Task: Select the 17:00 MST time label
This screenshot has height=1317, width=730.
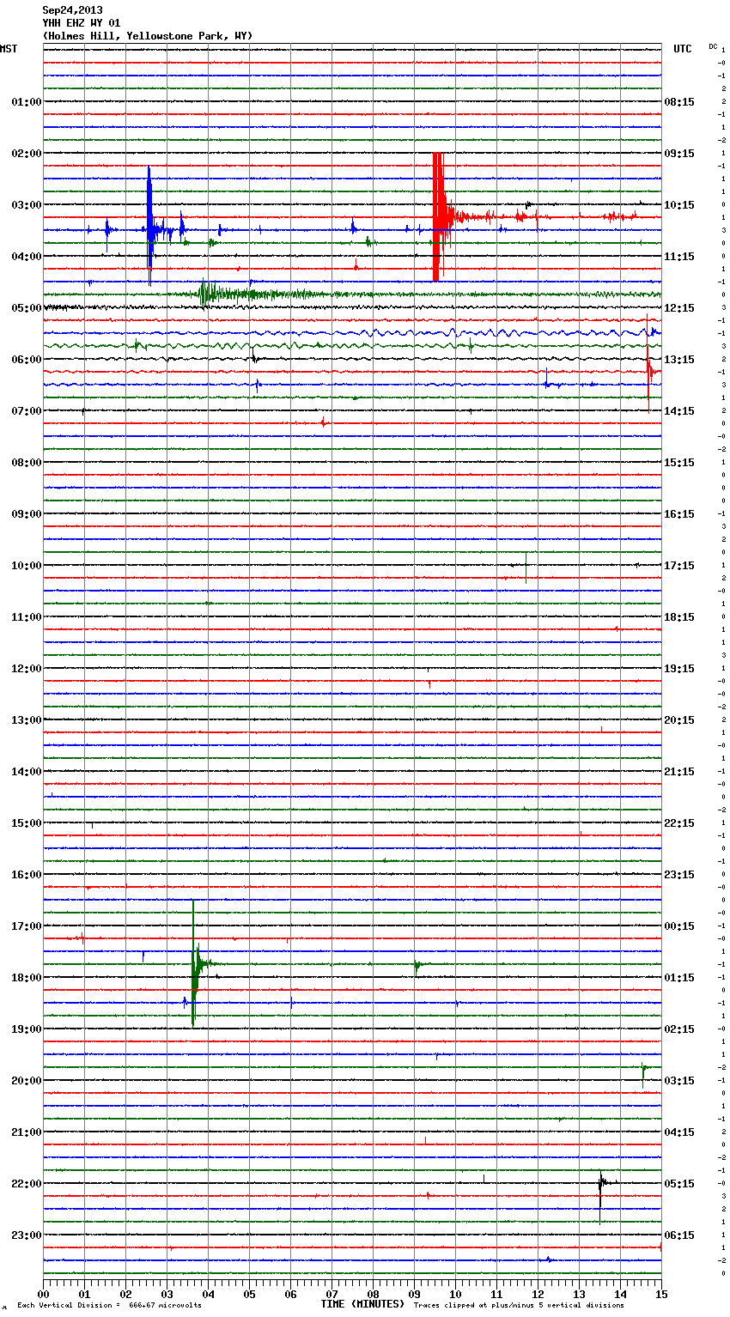Action: [x=27, y=926]
